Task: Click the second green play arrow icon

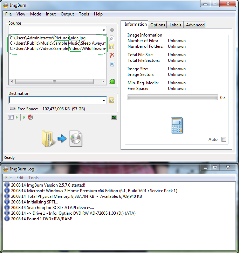Action: [24, 117]
